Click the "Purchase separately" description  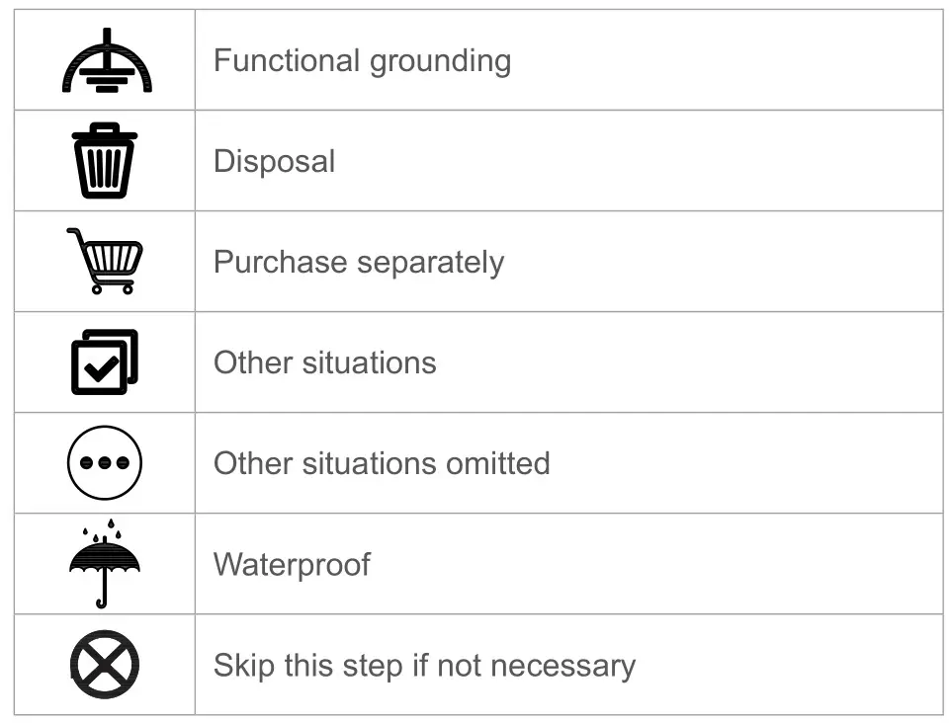coord(358,263)
